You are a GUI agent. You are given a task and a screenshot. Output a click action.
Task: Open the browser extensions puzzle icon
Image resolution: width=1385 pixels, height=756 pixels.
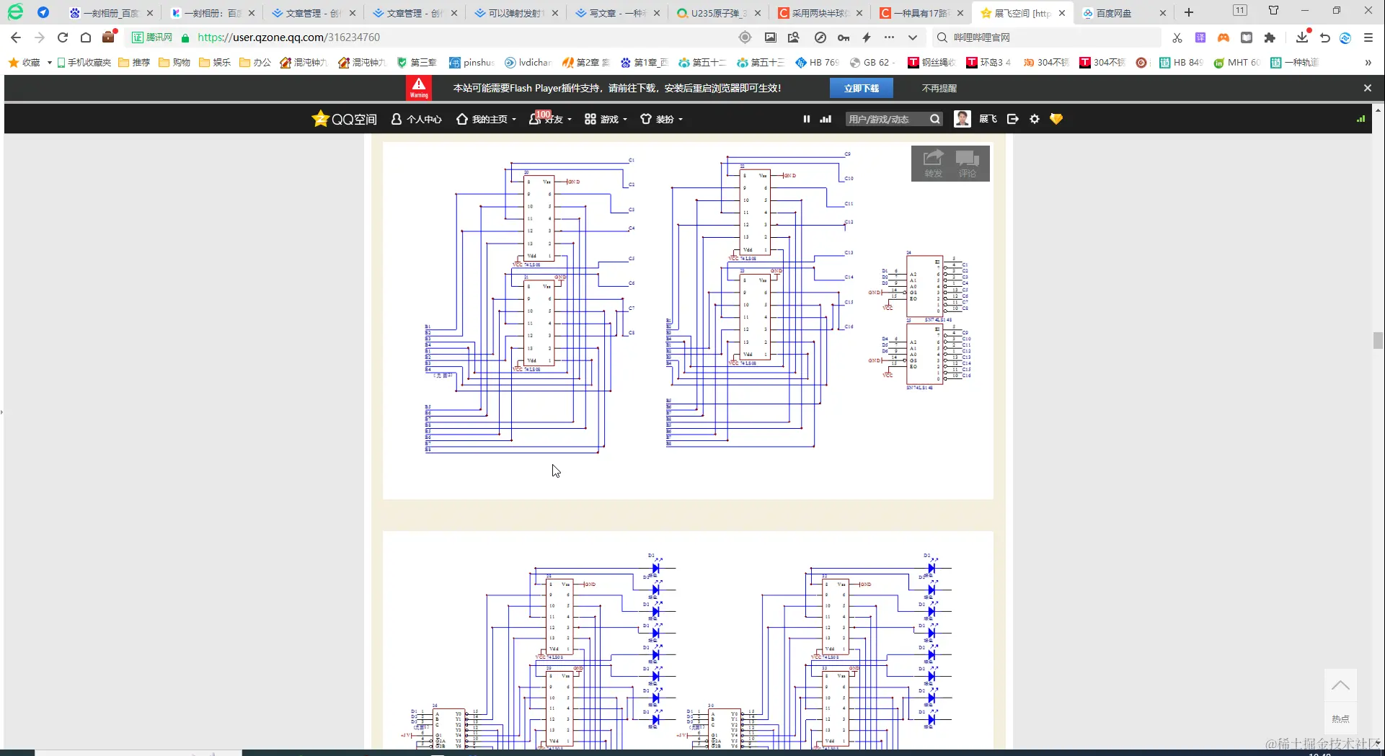[1270, 37]
